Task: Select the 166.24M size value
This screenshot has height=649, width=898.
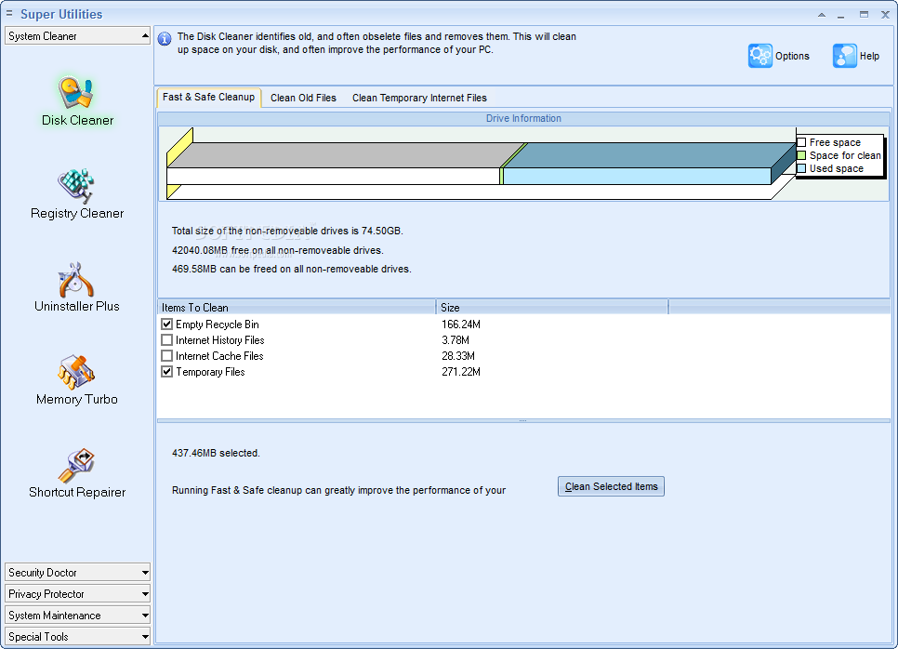Action: click(461, 324)
